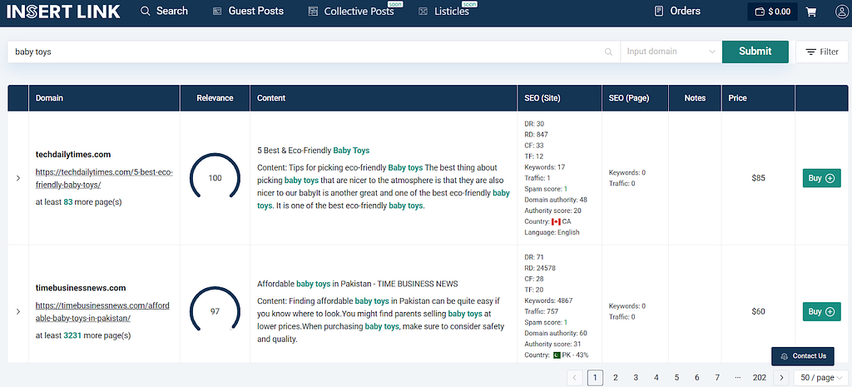
Task: Open the timebusinessnews.com affordable baby toys URL
Action: coord(102,312)
